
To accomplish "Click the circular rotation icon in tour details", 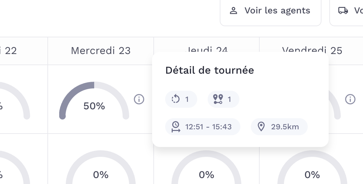I will [x=176, y=99].
